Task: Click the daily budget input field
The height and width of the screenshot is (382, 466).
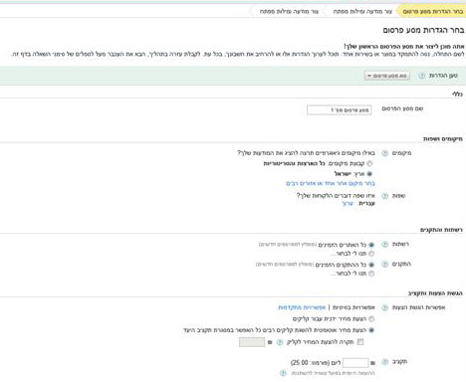Action: pyautogui.click(x=355, y=363)
